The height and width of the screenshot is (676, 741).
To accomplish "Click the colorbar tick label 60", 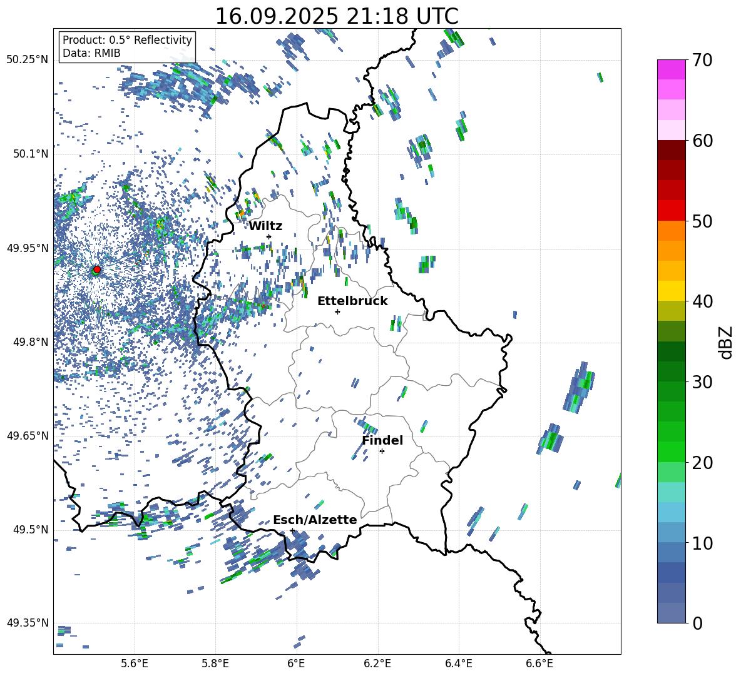I will click(702, 141).
